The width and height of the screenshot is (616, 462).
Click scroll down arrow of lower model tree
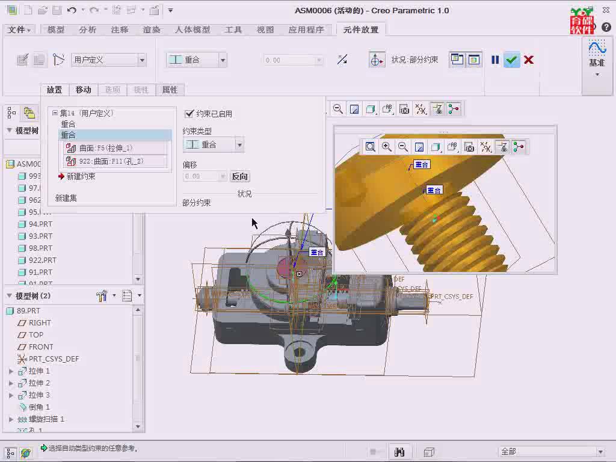coord(138,427)
